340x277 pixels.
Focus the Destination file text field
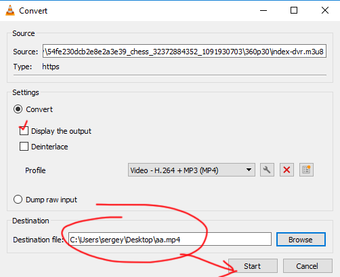170,239
